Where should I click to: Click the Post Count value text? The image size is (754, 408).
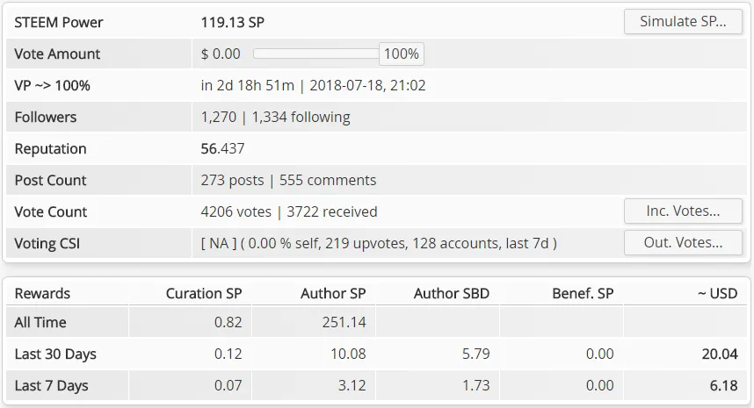point(288,181)
